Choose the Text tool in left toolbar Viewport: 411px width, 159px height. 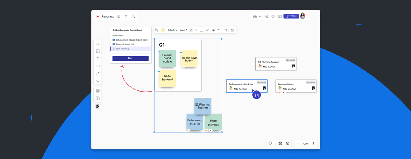coord(98,59)
